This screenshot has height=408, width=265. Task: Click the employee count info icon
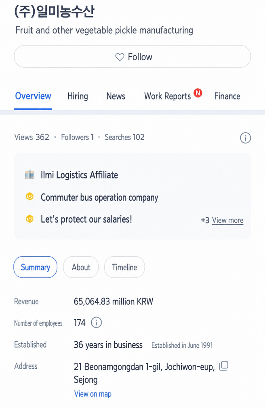click(x=96, y=323)
